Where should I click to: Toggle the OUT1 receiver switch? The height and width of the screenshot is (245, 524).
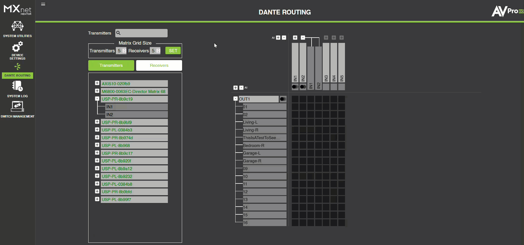click(x=283, y=99)
